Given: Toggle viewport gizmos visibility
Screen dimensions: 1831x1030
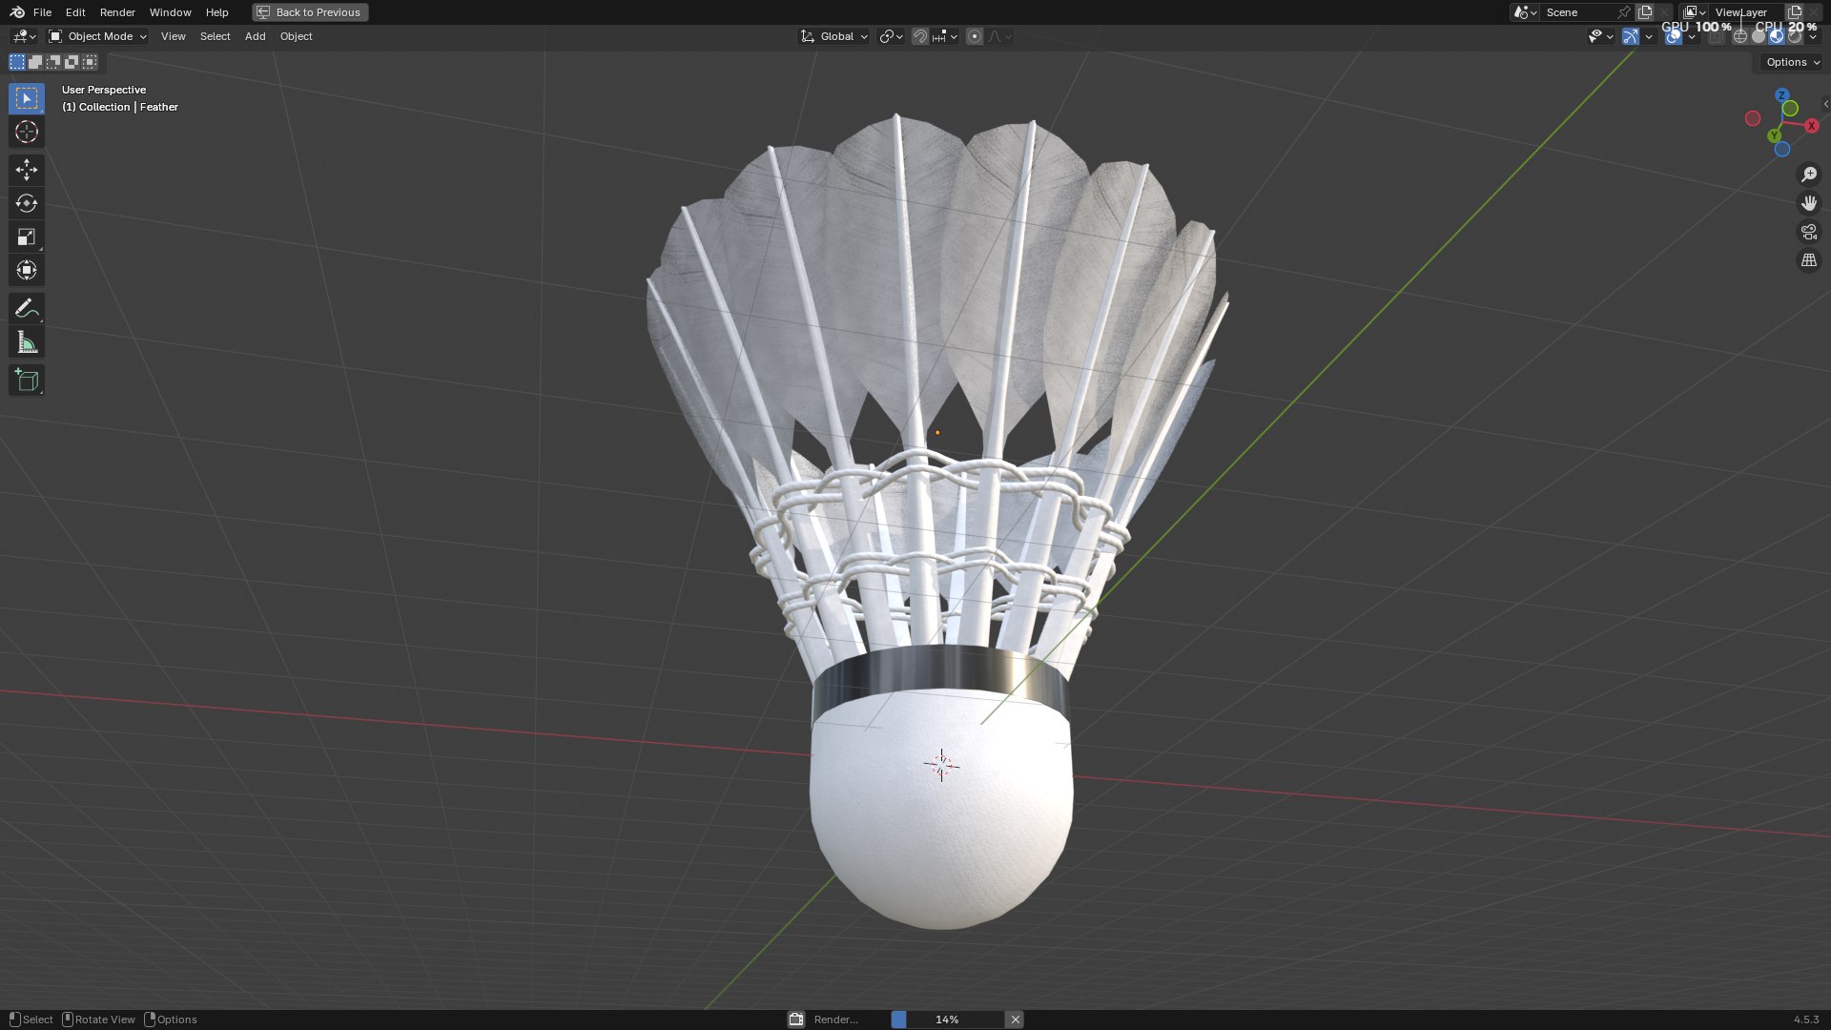Looking at the screenshot, I should pos(1631,36).
